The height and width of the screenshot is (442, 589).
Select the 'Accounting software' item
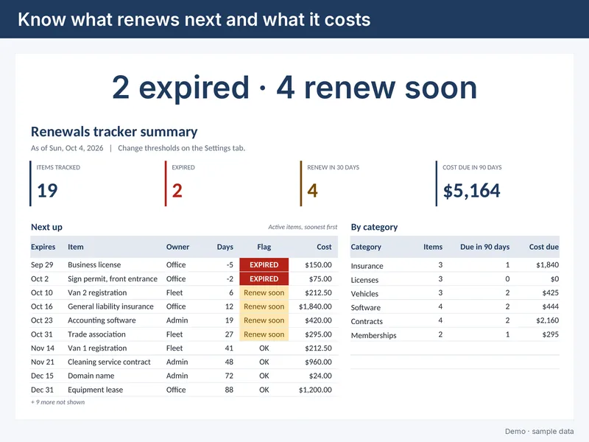pos(102,320)
